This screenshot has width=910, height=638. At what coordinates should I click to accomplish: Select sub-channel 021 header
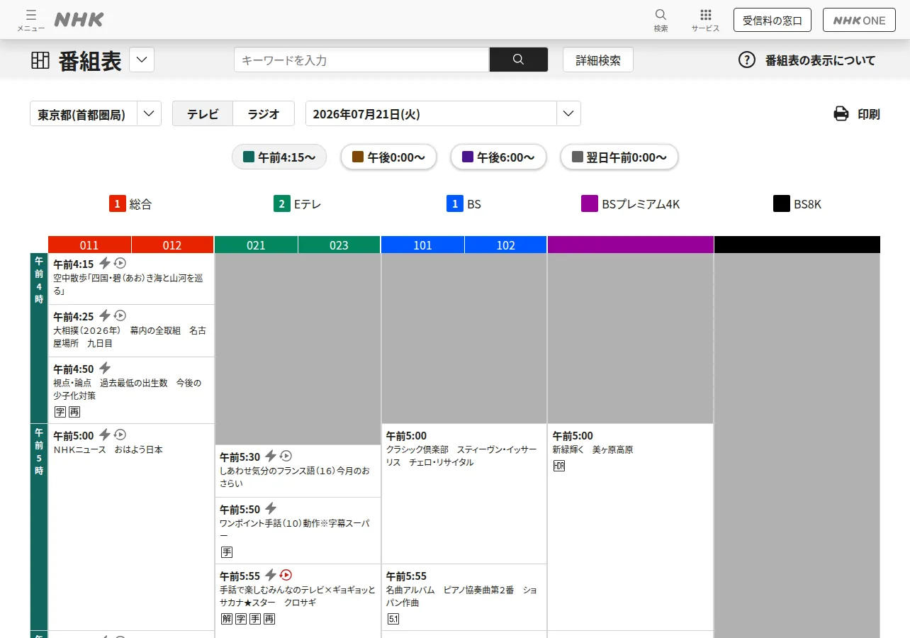256,245
